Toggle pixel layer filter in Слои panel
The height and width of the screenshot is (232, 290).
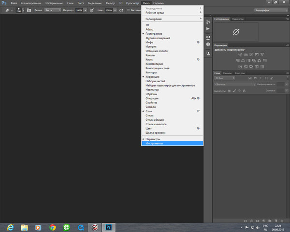point(250,78)
